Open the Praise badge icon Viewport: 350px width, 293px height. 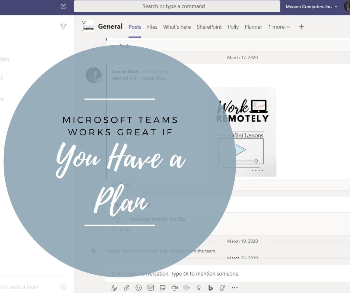pos(198,288)
